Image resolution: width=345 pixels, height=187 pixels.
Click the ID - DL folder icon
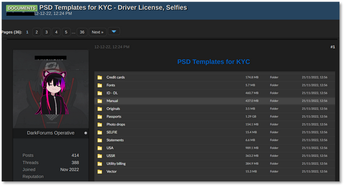click(x=100, y=93)
